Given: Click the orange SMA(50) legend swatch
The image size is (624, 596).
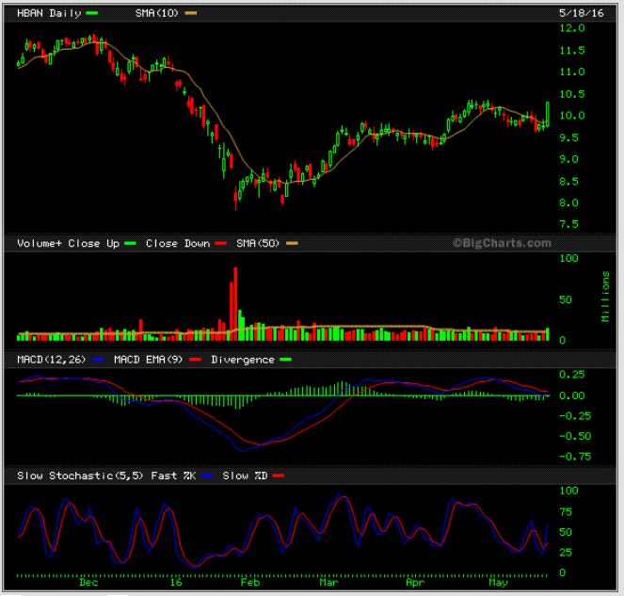Looking at the screenshot, I should (293, 243).
